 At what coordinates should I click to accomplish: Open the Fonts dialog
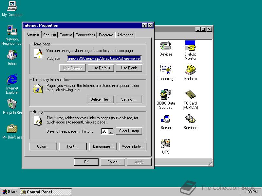tap(73, 146)
